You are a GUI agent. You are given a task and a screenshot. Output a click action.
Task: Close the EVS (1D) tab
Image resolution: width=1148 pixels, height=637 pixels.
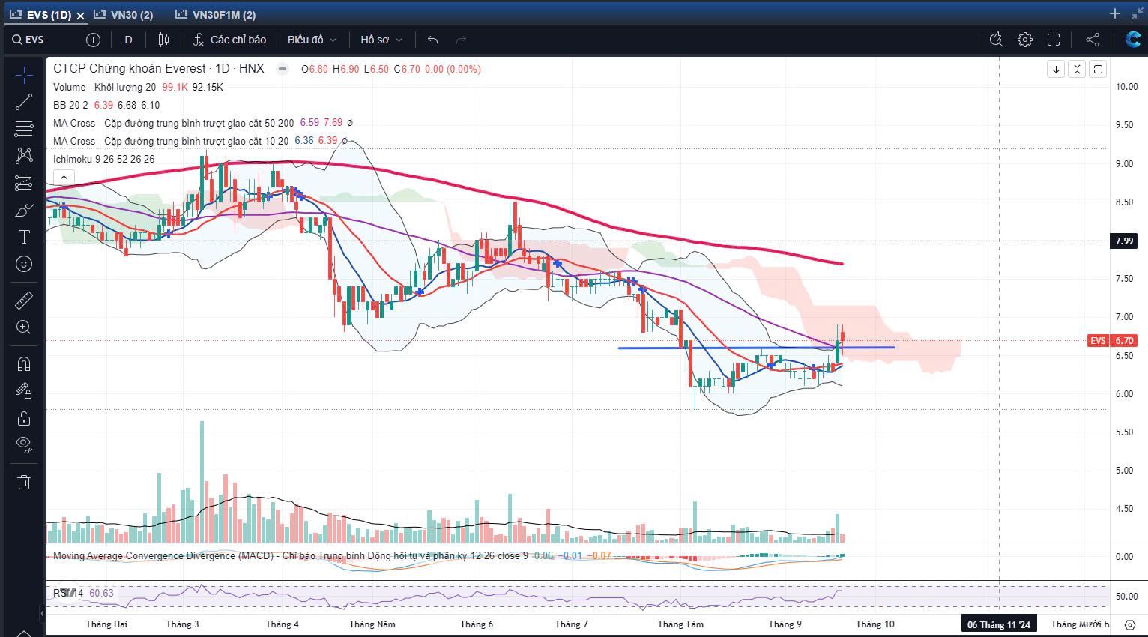coord(80,16)
